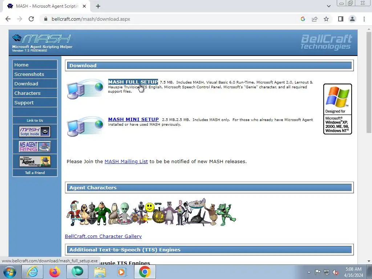
Task: Open the MASH Mailing List link
Action: pyautogui.click(x=126, y=161)
